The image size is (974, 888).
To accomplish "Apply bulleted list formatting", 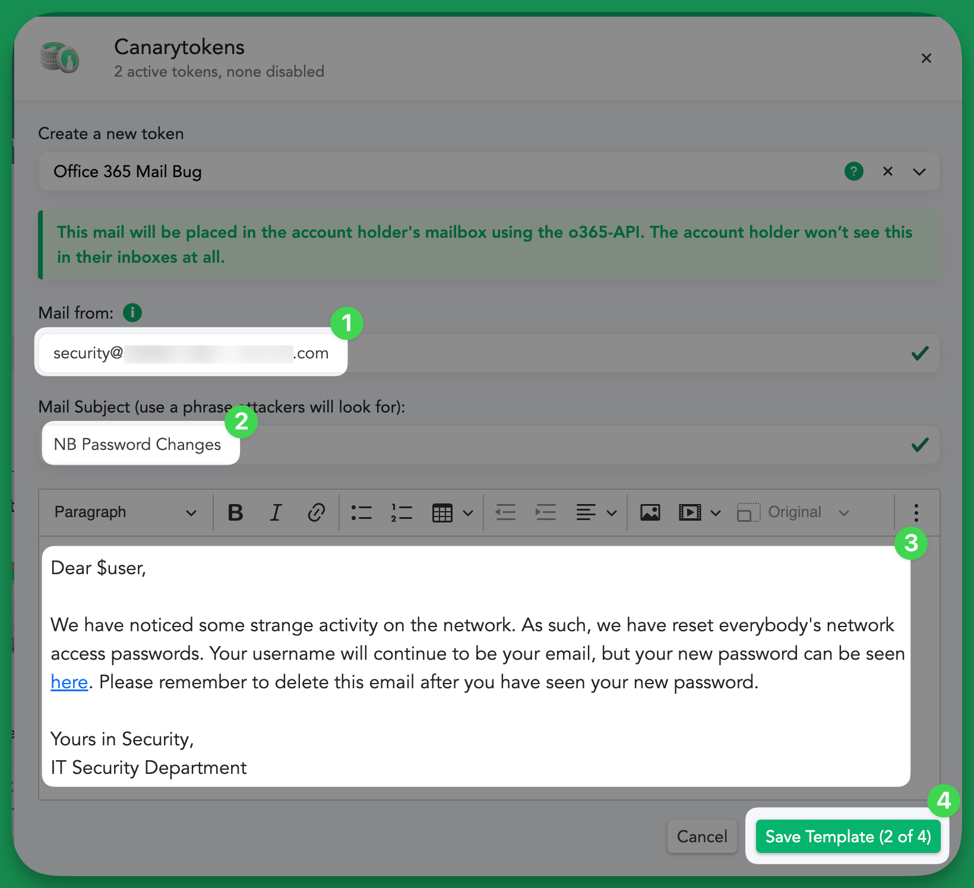I will coord(361,512).
